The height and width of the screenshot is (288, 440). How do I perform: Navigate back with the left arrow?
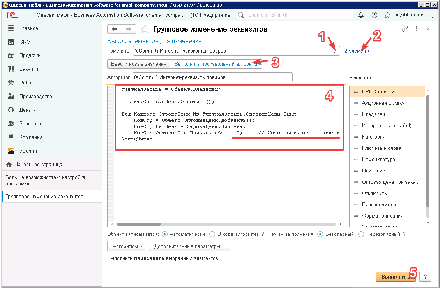pos(115,29)
